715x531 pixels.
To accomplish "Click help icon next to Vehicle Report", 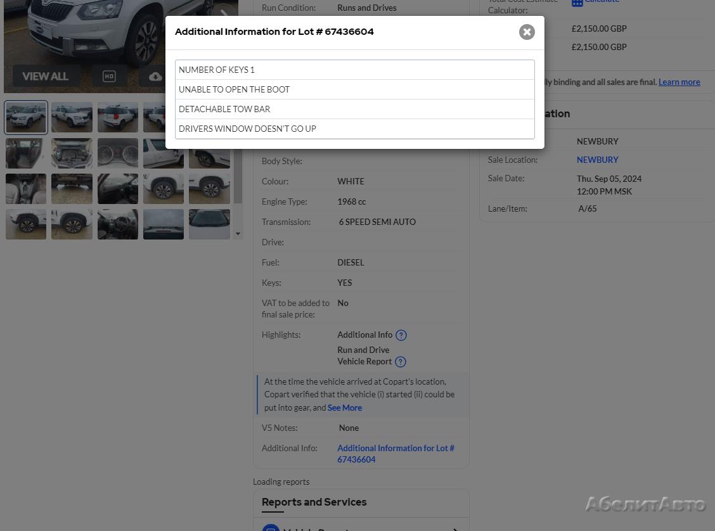I will tap(400, 362).
